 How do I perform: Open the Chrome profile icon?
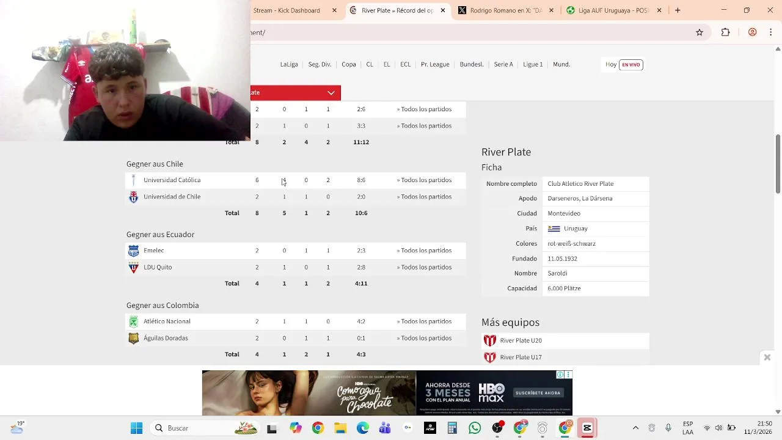click(753, 32)
